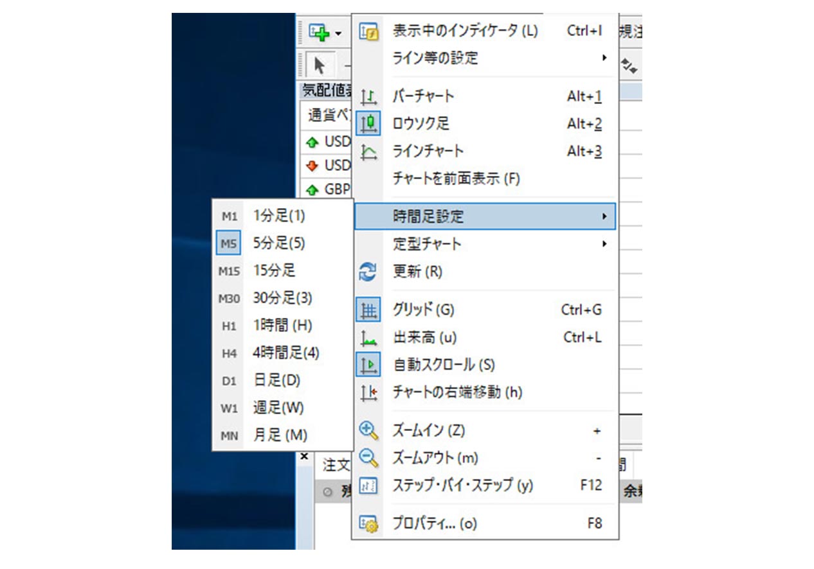This screenshot has width=814, height=569.
Task: Close the terminal panel with x
Action: click(x=305, y=456)
